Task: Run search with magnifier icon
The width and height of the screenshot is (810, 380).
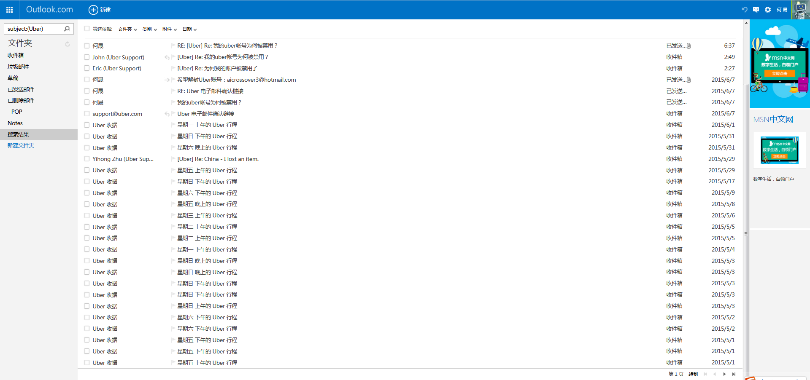Action: [x=67, y=29]
